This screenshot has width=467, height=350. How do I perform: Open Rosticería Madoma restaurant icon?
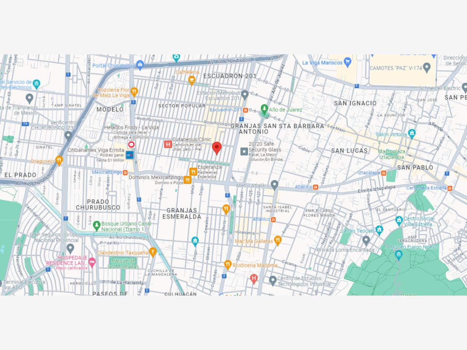228,265
